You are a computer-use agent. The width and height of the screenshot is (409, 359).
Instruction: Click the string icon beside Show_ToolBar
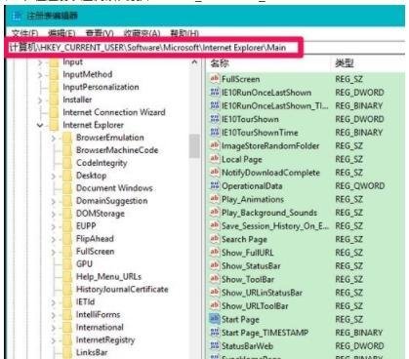coord(215,279)
